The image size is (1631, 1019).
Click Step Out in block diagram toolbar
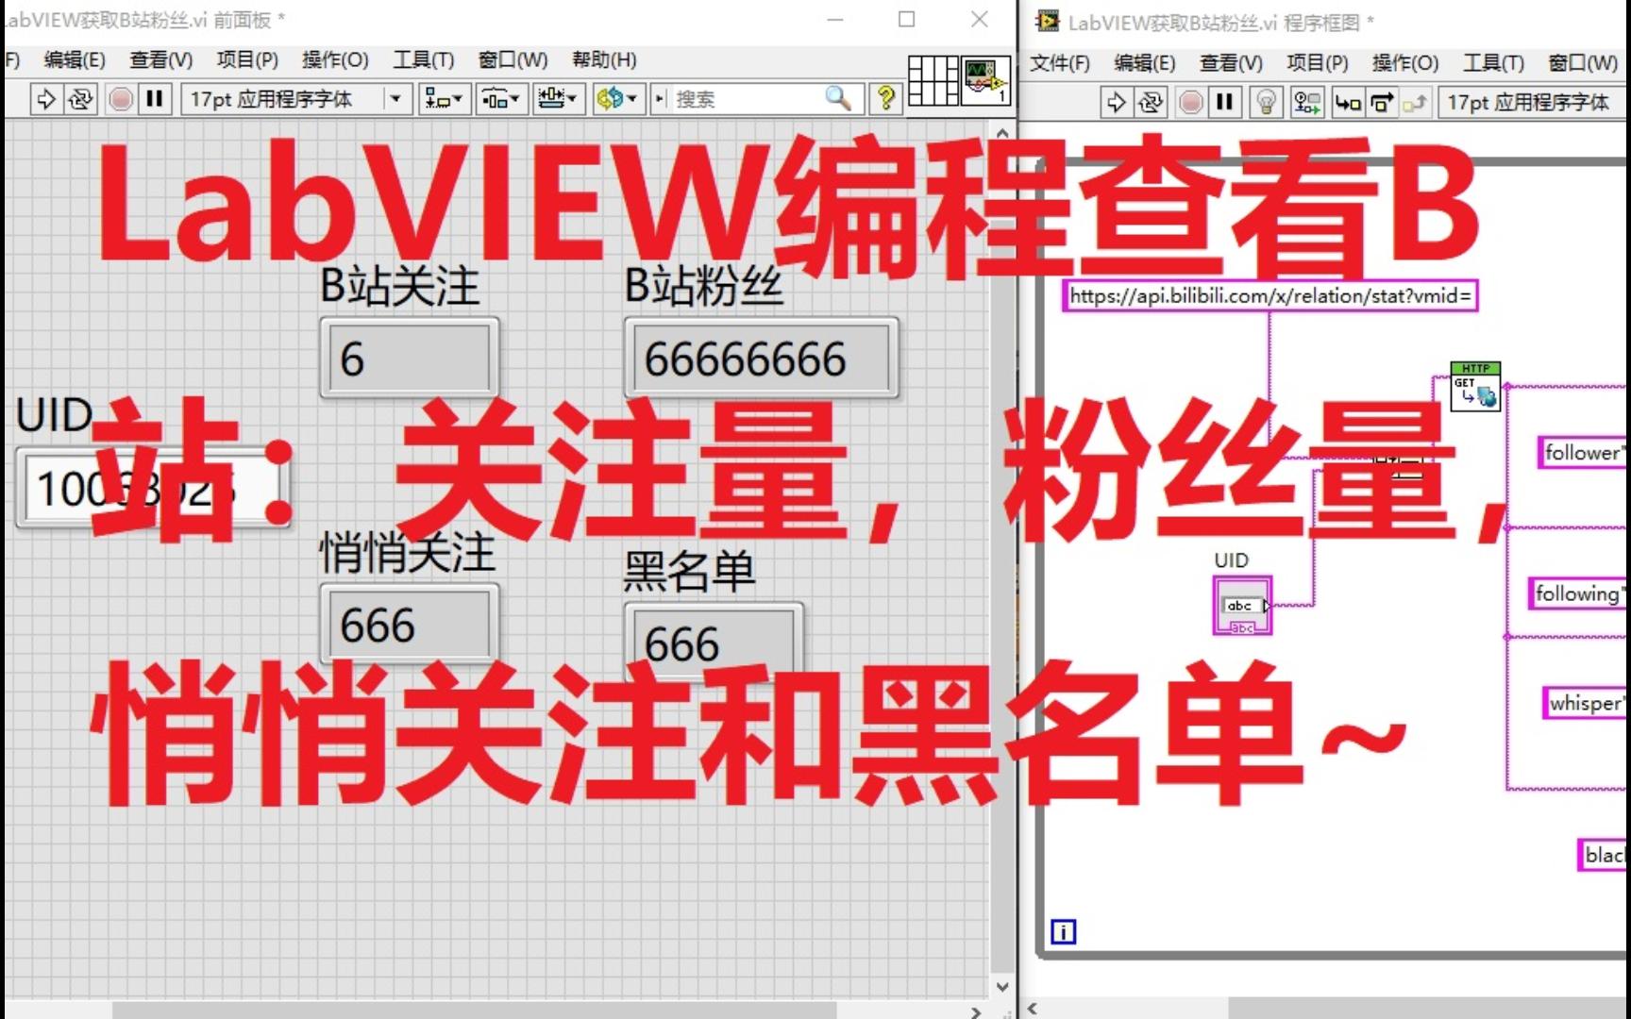1415,102
